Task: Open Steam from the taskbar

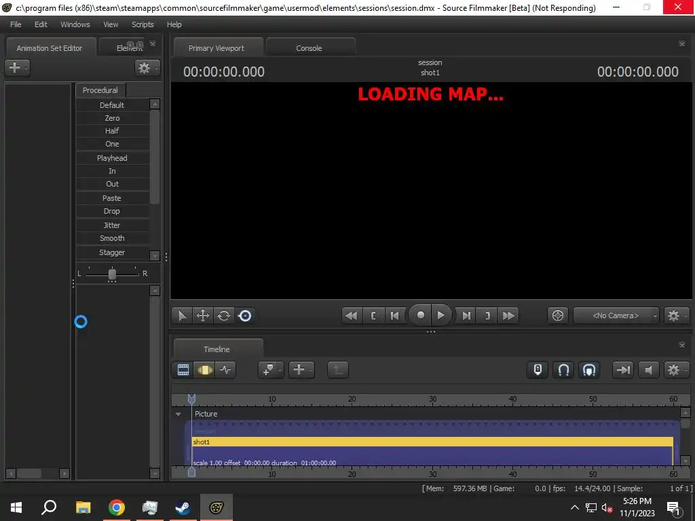Action: click(183, 507)
